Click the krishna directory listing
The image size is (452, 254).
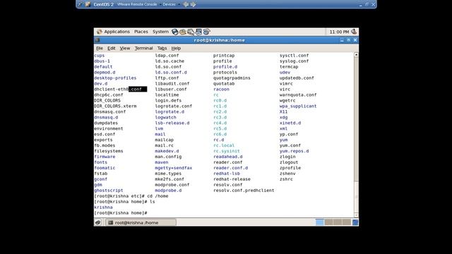coord(103,207)
